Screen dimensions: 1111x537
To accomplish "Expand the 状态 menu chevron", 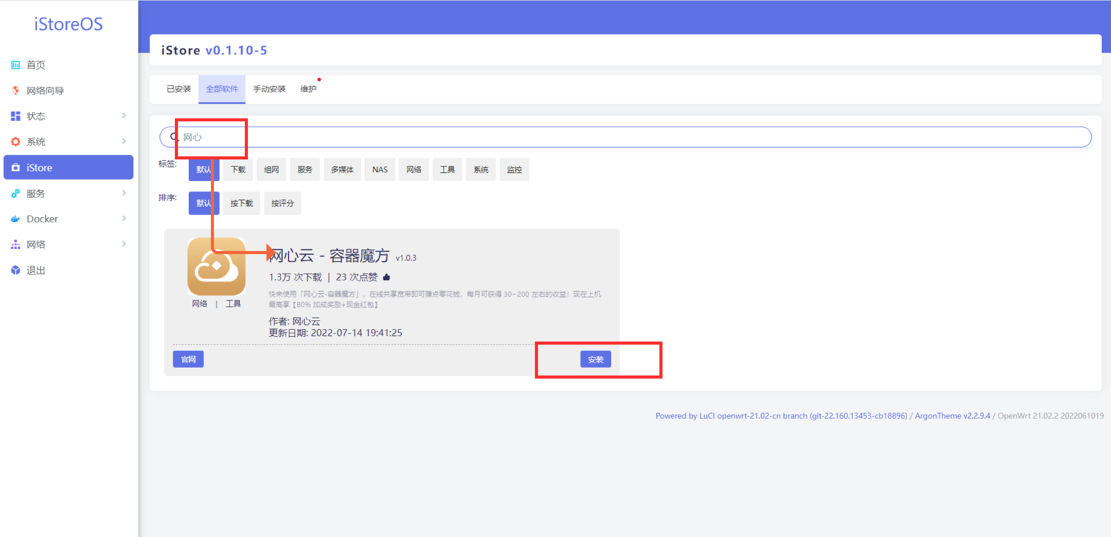I will pos(124,116).
